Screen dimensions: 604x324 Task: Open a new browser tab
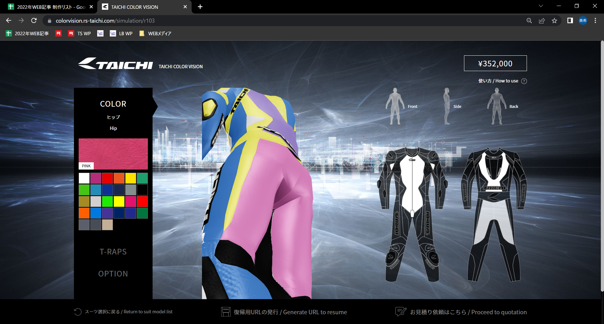[200, 7]
